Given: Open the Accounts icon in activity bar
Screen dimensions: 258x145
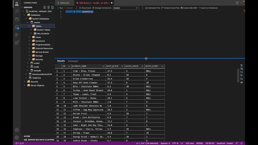Looking at the screenshot, I should tap(17, 130).
